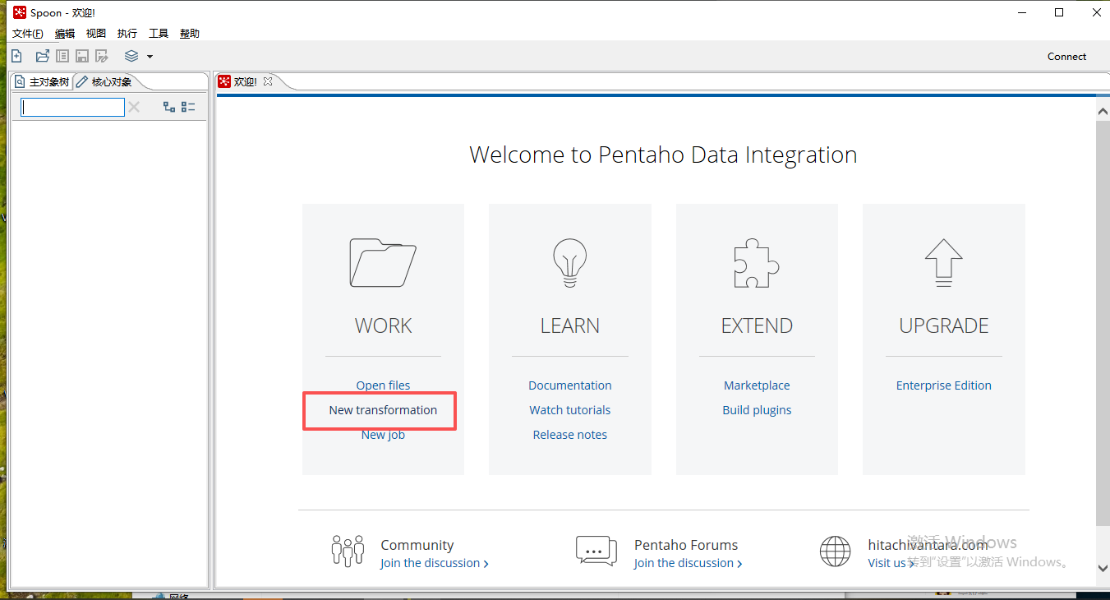
Task: Open the 帮助 menu
Action: pyautogui.click(x=190, y=34)
